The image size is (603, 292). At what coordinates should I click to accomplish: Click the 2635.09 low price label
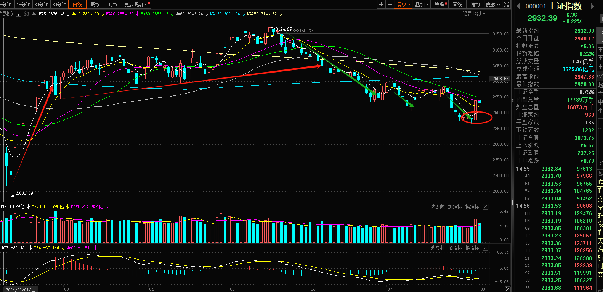coord(25,193)
